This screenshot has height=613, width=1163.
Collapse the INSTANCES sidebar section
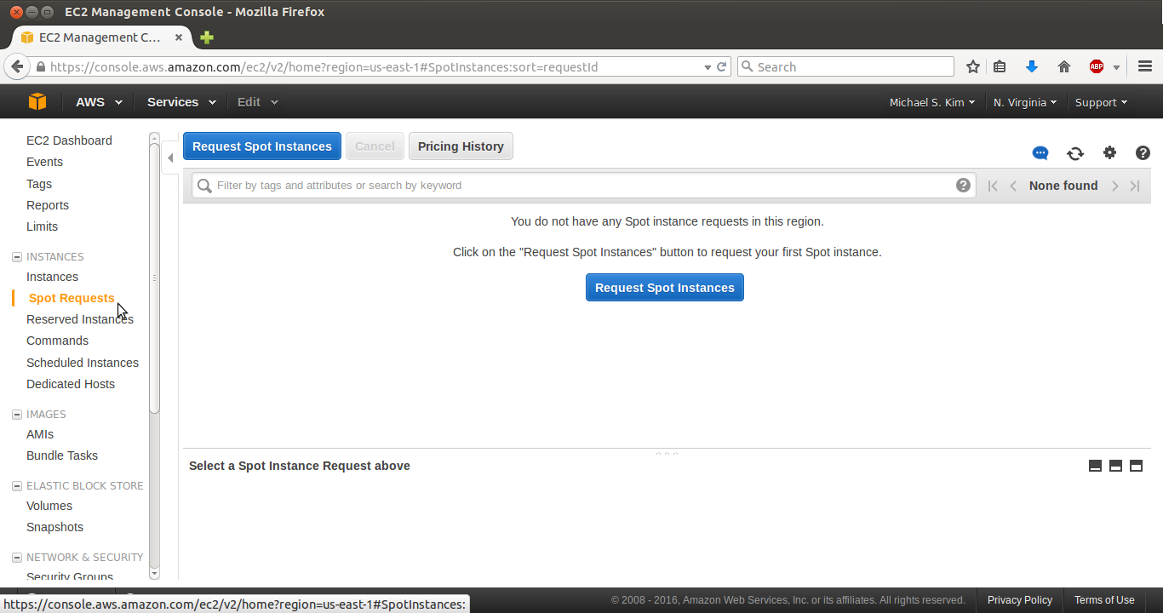[x=17, y=257]
